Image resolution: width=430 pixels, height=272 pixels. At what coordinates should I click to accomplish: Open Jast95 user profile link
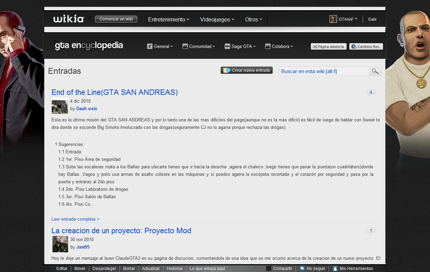(x=83, y=247)
